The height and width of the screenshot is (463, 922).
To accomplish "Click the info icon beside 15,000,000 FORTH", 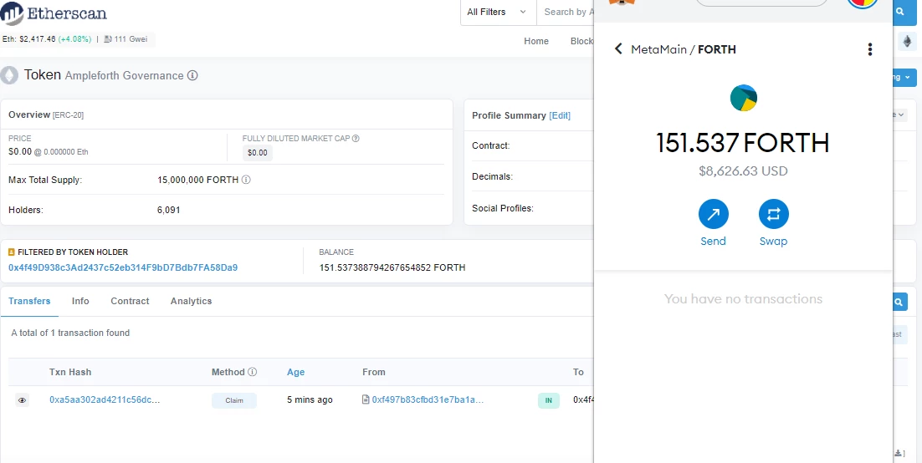I will [x=246, y=180].
